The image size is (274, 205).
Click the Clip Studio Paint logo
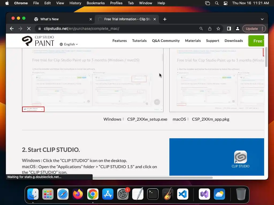coord(38,41)
